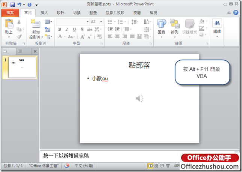Switch to the 投影片放映 tab

115,13
